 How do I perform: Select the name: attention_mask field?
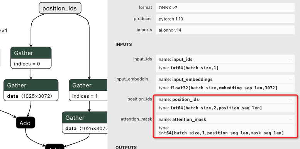(225, 119)
